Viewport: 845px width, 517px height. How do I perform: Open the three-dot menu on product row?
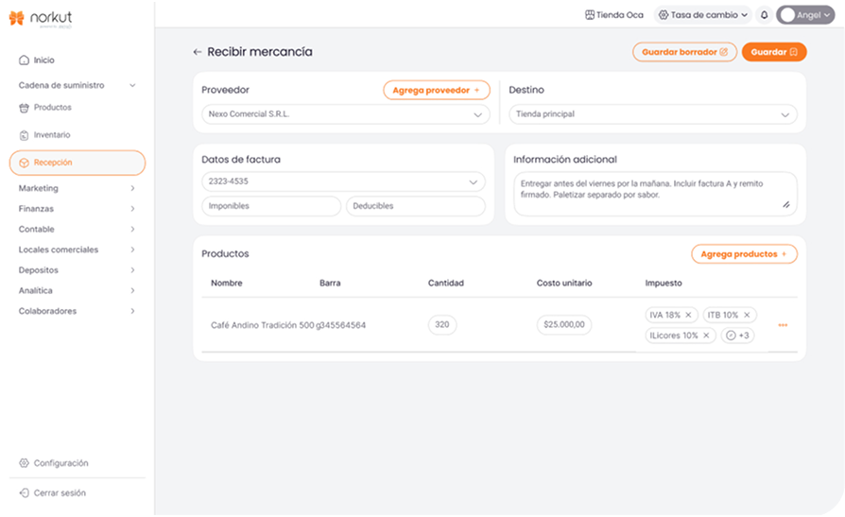(x=783, y=325)
